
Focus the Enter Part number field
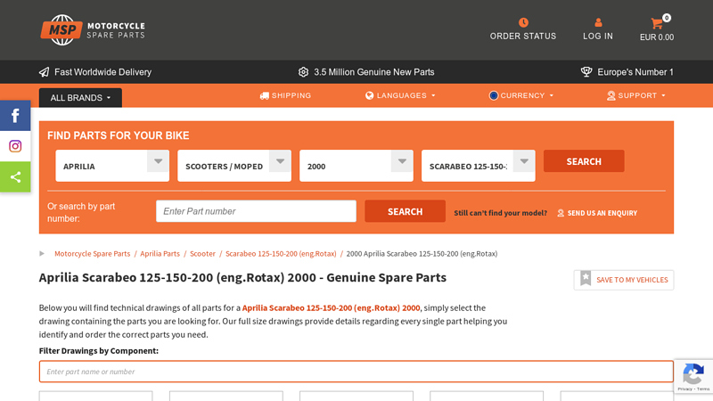[x=256, y=211]
